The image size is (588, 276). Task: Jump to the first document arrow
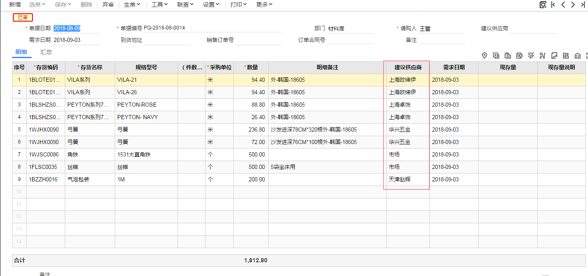[x=553, y=5]
